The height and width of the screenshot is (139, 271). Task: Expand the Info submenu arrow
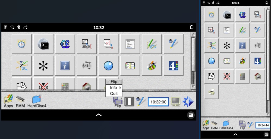pos(120,88)
